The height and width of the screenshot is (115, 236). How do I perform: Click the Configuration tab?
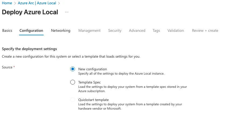coord(31,31)
